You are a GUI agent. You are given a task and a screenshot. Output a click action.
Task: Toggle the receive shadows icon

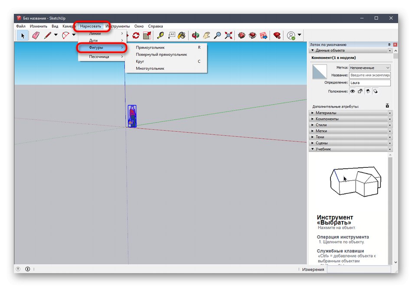click(x=376, y=91)
